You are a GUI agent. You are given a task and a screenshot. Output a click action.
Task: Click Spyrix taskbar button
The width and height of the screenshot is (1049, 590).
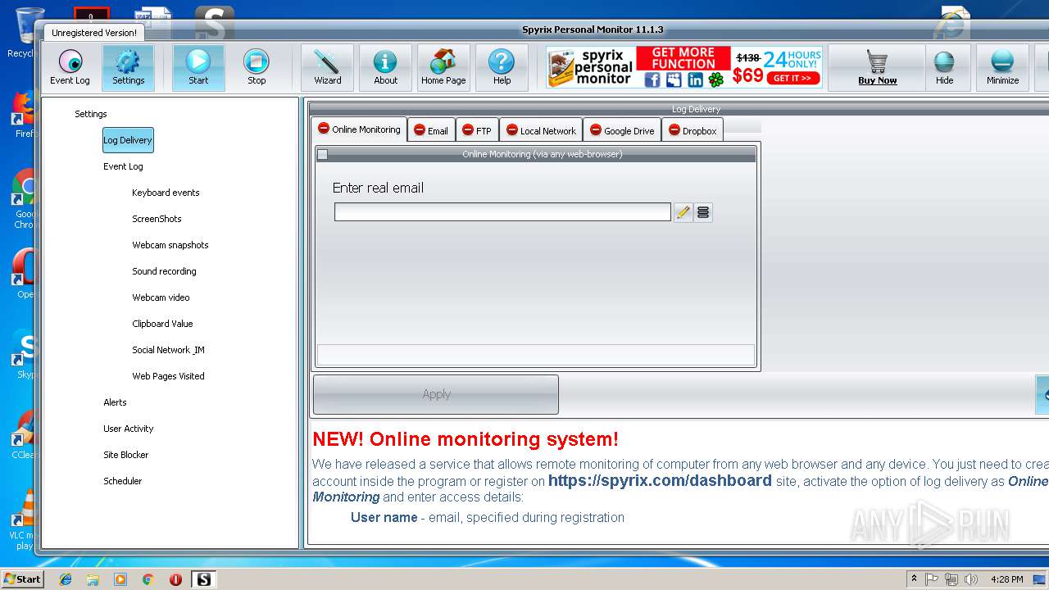tap(204, 579)
